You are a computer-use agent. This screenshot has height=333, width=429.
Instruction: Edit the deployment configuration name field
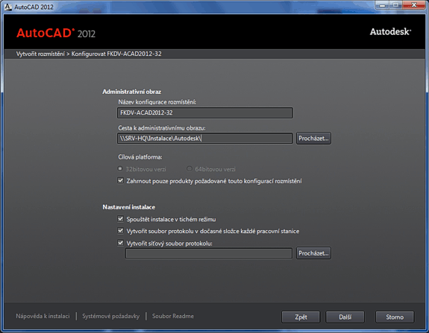click(x=205, y=112)
